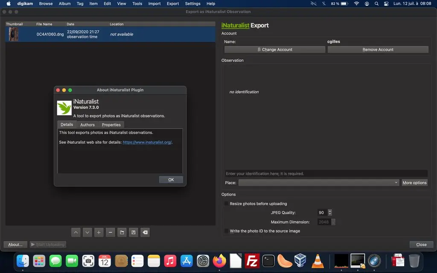Move the image up with the up-arrow icon
Screen dimensions: 437x273
coord(76,232)
